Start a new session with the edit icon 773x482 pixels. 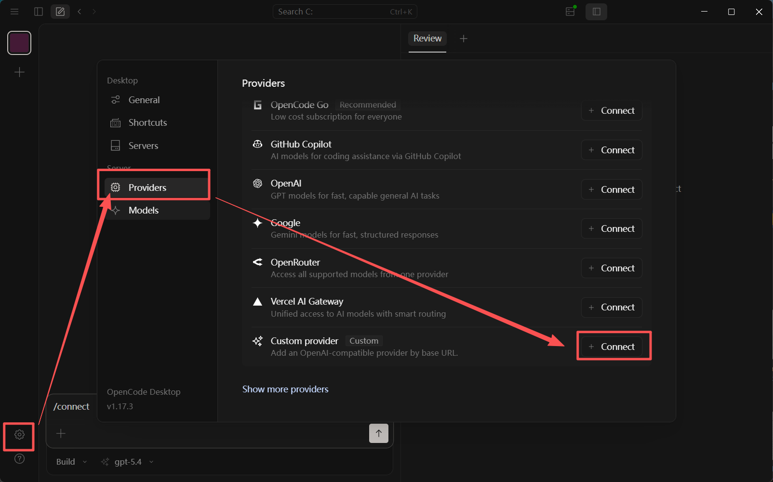click(60, 12)
